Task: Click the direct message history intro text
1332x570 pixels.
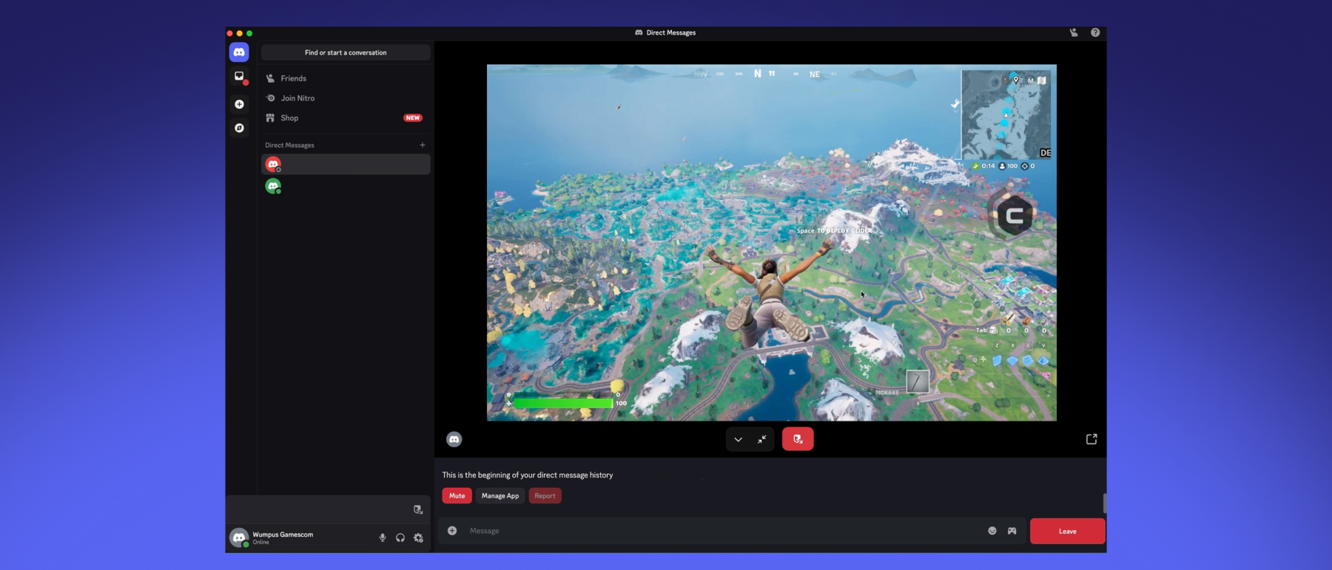Action: 528,475
